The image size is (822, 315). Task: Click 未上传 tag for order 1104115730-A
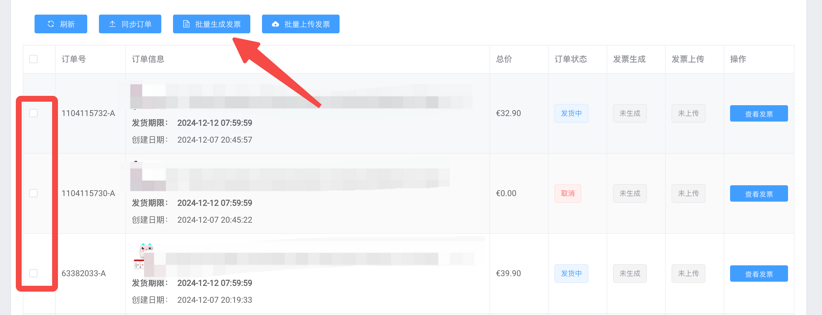tap(688, 193)
